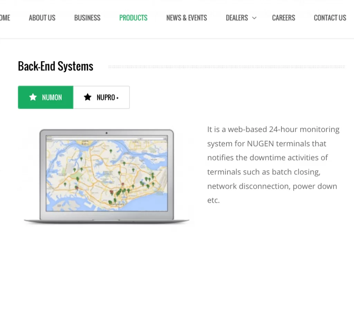Image resolution: width=354 pixels, height=314 pixels.
Task: Open the CONTACT US page
Action: tap(330, 18)
